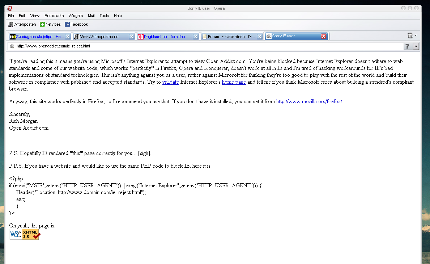This screenshot has height=264, width=430.
Task: Follow the validate link
Action: 171,82
